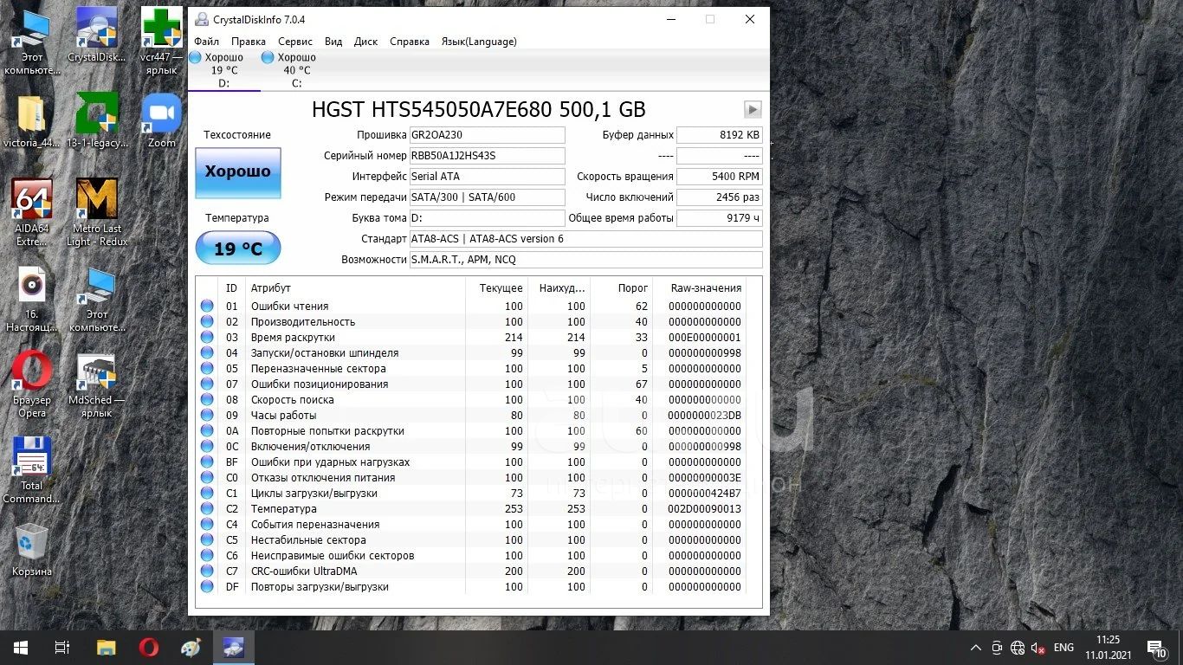Click status icon for Время раскрутки row
Screen dimensions: 1183x665
207,337
